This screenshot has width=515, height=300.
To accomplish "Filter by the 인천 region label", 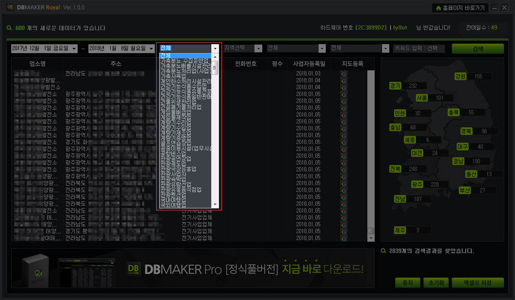I will click(400, 113).
